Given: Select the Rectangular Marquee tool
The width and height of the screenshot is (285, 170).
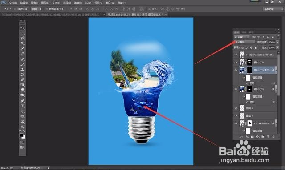Looking at the screenshot, I should pyautogui.click(x=22, y=33).
